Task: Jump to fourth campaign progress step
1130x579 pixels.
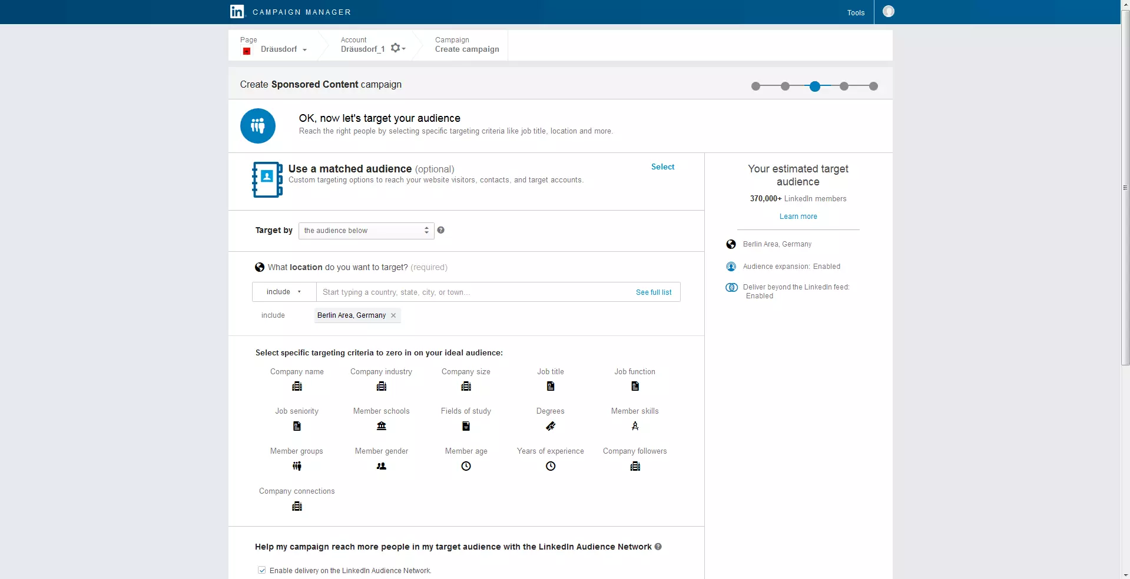Action: pos(844,86)
